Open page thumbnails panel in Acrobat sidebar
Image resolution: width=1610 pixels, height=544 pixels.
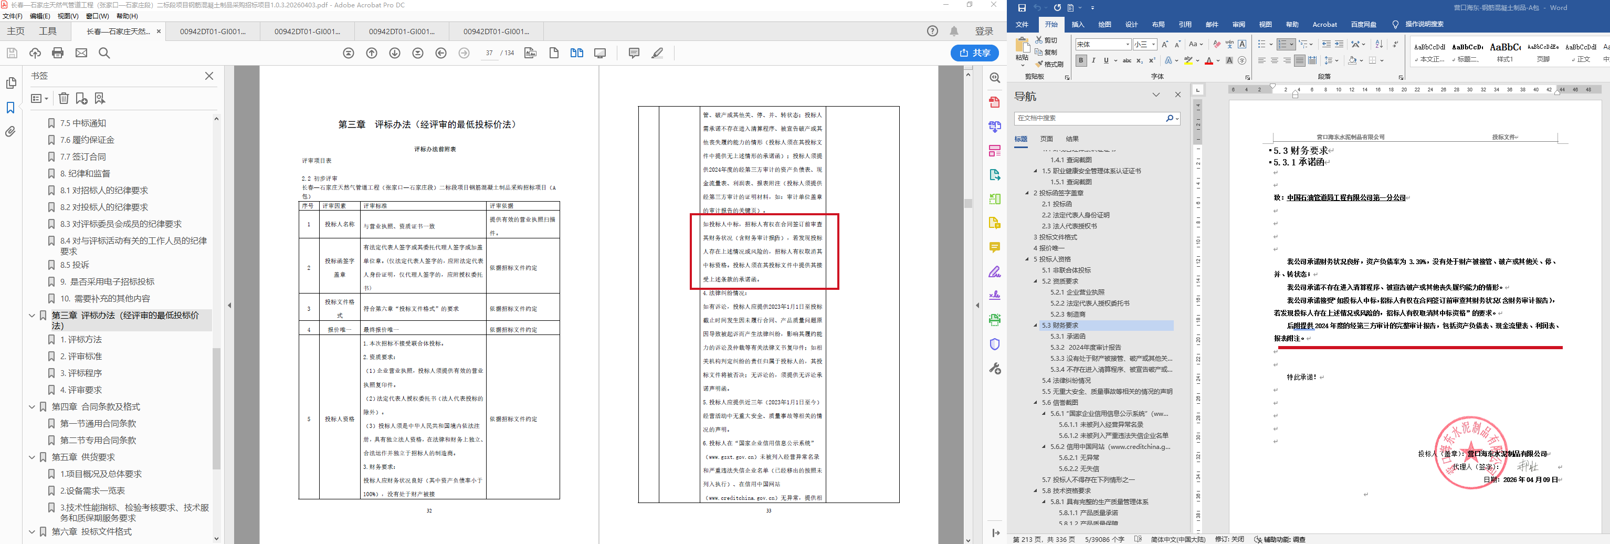(10, 83)
